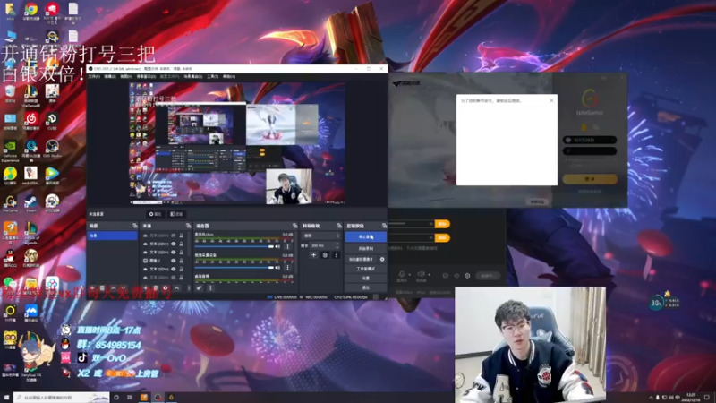This screenshot has width=716, height=403.
Task: Click the 启动虚拟摄像机 button
Action: [x=362, y=259]
